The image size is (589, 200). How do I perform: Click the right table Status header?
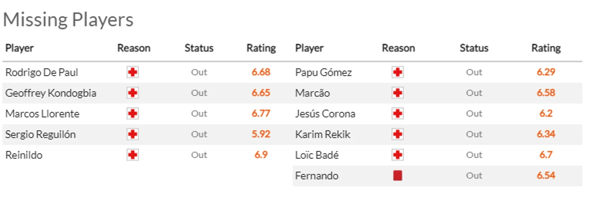click(474, 48)
